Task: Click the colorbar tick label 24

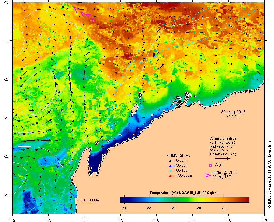Action: pyautogui.click(x=199, y=208)
